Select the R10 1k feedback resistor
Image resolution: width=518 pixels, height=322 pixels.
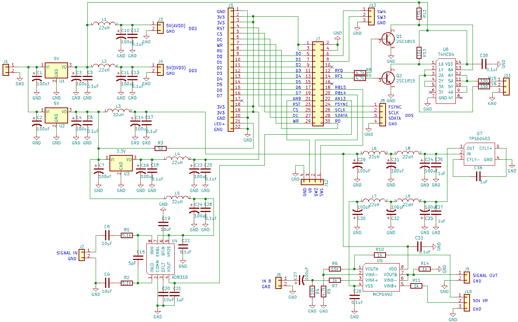[380, 255]
